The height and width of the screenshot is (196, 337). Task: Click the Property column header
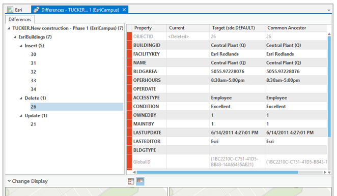[149, 28]
